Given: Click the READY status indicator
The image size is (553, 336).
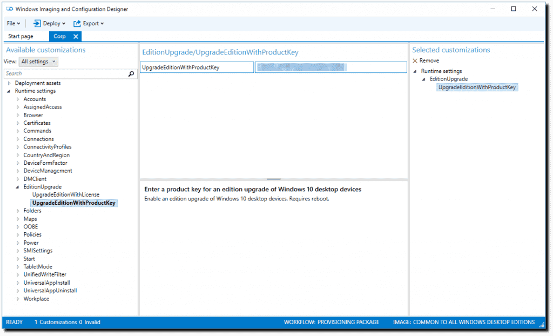Looking at the screenshot, I should [14, 322].
